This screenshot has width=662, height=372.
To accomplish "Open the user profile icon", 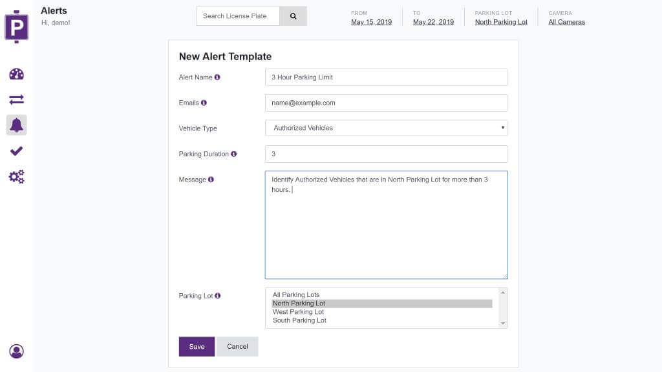I will point(16,351).
